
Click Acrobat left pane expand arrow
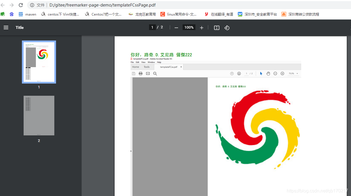[x=131, y=151]
